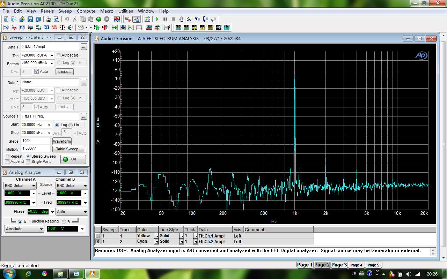
Task: Click the scissors Cut icon
Action: click(x=75, y=19)
